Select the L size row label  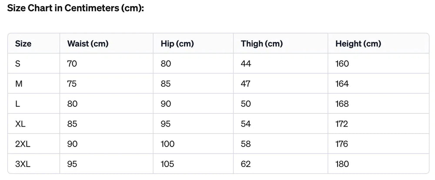pos(17,104)
